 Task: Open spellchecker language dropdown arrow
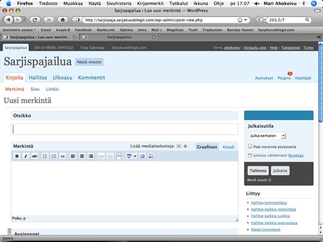pos(135,156)
